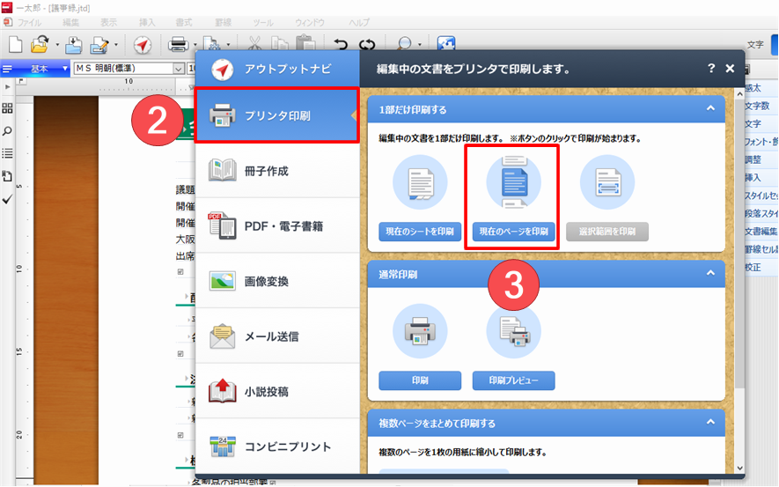Image resolution: width=779 pixels, height=487 pixels.
Task: Click the scissors cut icon
Action: click(x=254, y=43)
